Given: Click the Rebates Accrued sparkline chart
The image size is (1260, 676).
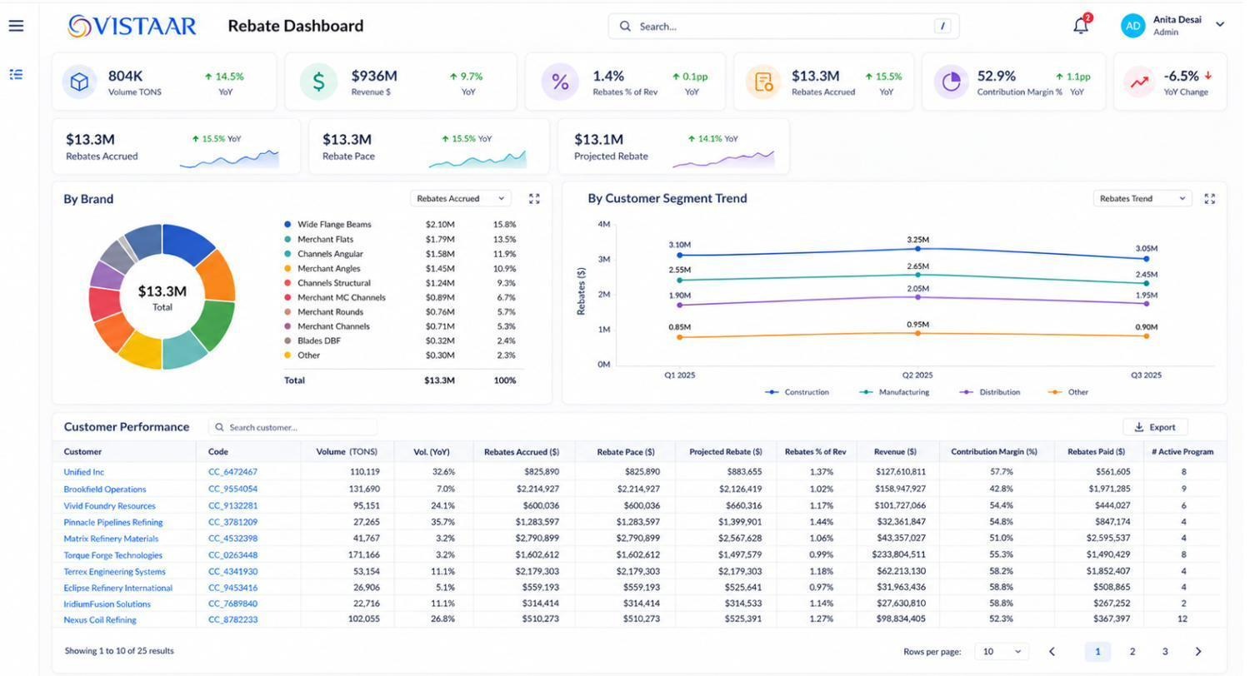Looking at the screenshot, I should pos(229,158).
